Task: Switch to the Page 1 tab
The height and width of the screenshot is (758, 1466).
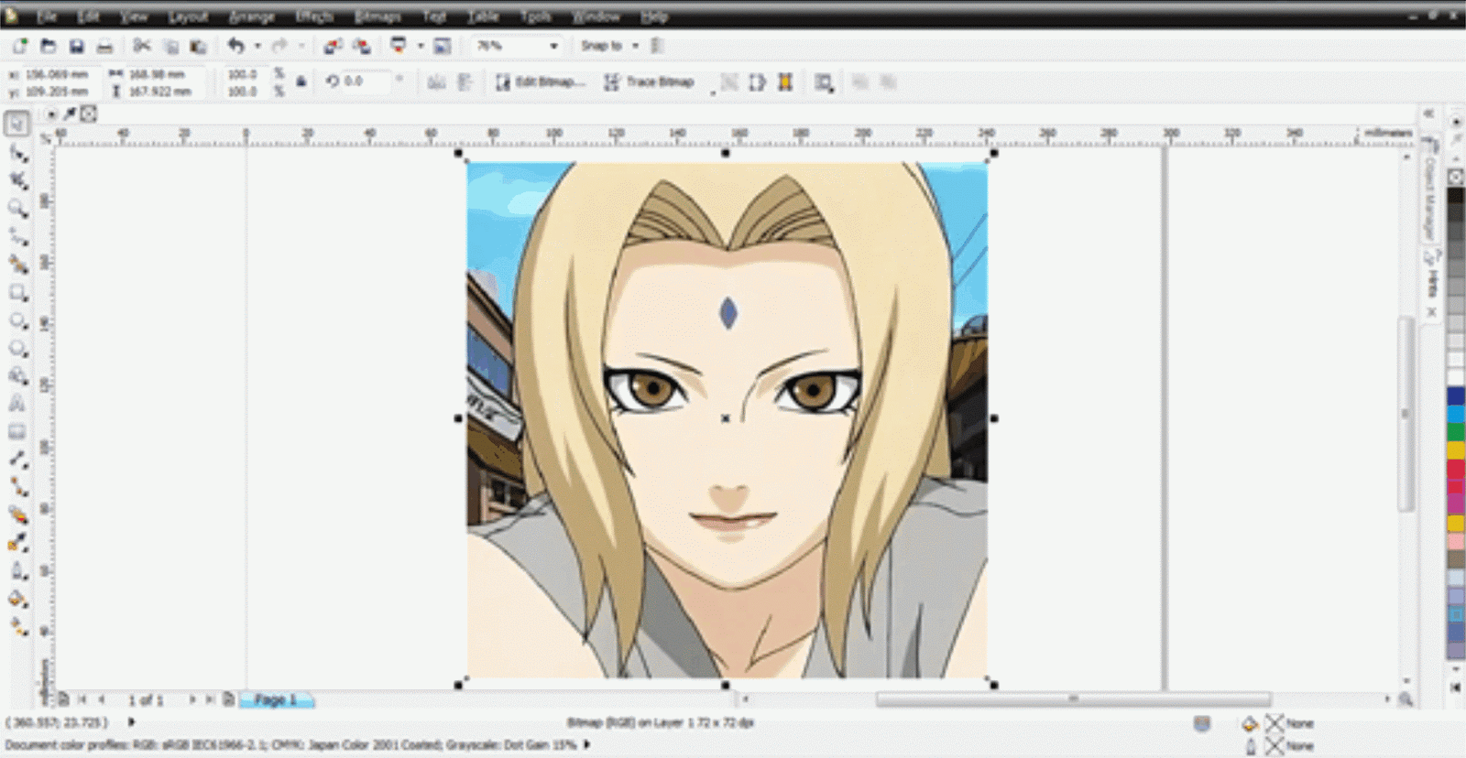Action: point(277,700)
